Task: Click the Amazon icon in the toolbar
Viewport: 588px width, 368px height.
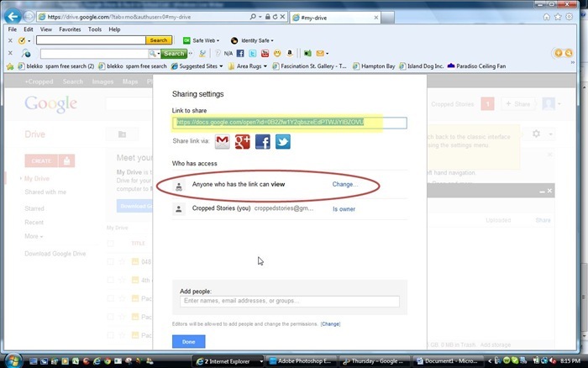Action: click(290, 53)
